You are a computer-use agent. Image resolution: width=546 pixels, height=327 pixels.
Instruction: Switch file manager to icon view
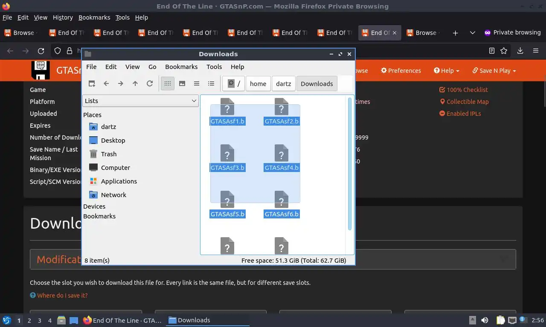tap(168, 83)
